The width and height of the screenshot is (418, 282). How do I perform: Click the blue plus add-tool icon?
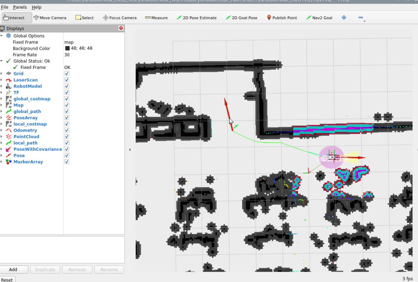[344, 18]
